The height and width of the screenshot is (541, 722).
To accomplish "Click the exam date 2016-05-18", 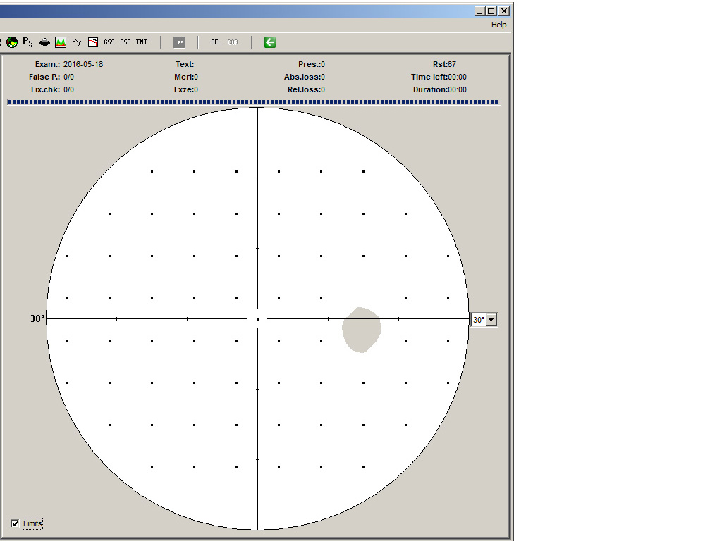I will coord(83,64).
